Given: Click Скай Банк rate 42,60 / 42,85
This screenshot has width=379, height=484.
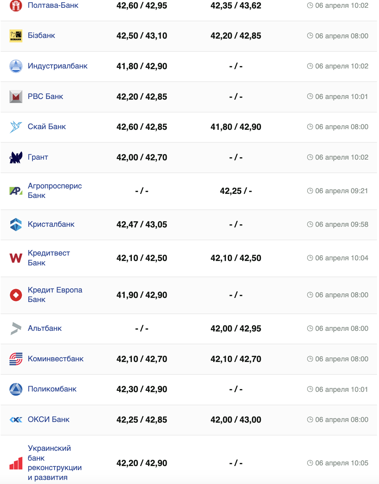Looking at the screenshot, I should (142, 127).
